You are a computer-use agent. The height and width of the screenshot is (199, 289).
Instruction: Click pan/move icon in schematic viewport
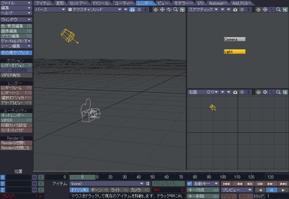click(265, 10)
